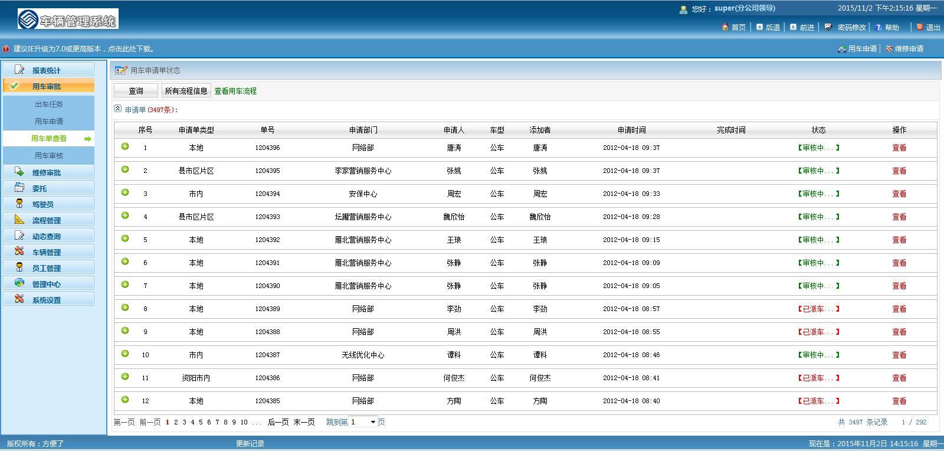Expand row 3 with order 1204394
Image resolution: width=944 pixels, height=451 pixels.
point(125,192)
